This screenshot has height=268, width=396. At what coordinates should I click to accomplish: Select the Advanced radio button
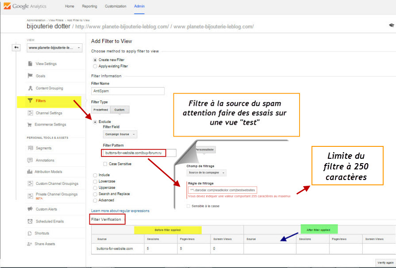click(95, 200)
